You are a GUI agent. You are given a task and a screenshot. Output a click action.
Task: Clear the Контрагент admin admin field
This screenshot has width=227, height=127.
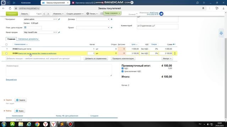[x=54, y=19]
